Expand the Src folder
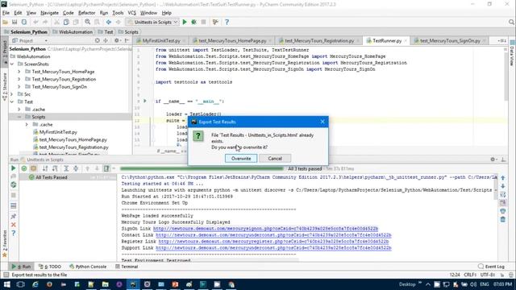The width and height of the screenshot is (516, 290). (x=12, y=94)
